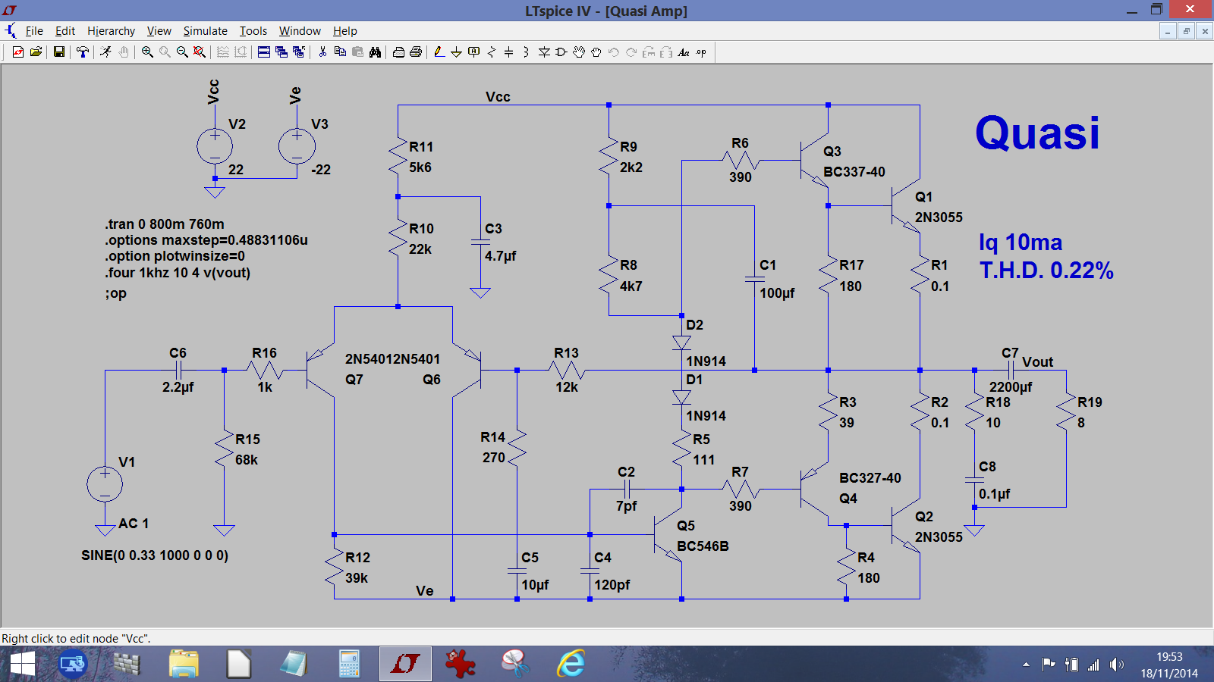Open File Explorer from the taskbar
The width and height of the screenshot is (1214, 682).
pos(184,665)
